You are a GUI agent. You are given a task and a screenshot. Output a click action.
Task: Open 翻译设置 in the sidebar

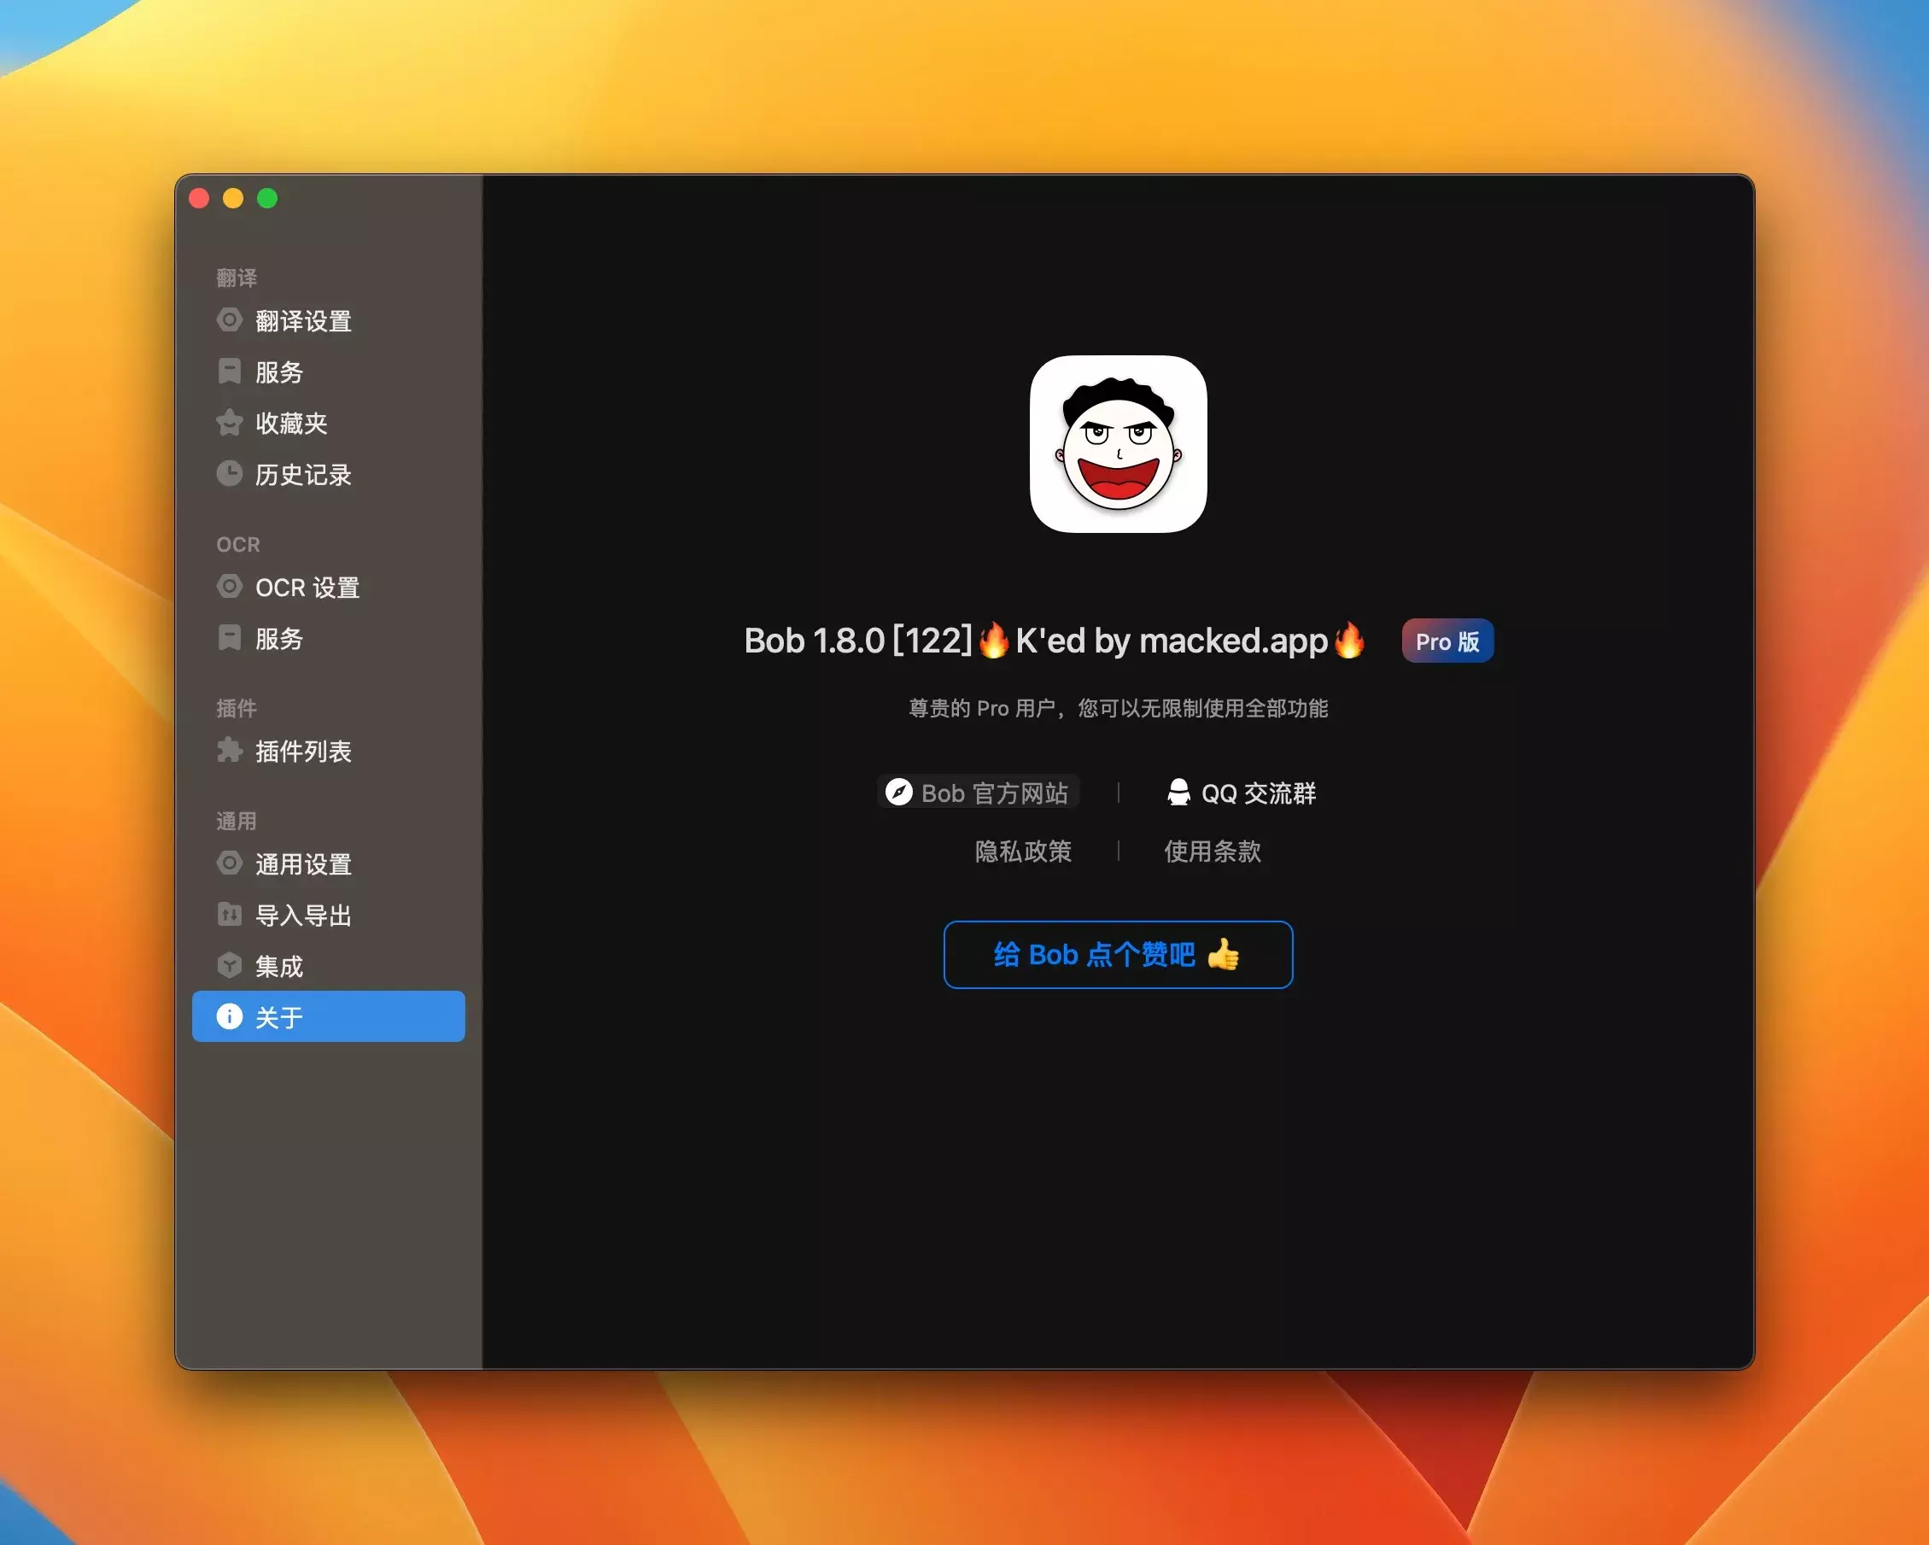[302, 321]
